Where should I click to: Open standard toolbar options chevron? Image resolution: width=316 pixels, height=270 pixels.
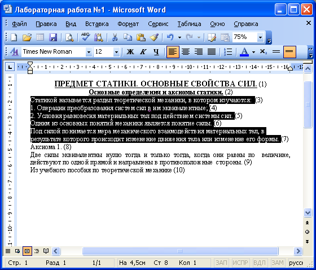269,37
